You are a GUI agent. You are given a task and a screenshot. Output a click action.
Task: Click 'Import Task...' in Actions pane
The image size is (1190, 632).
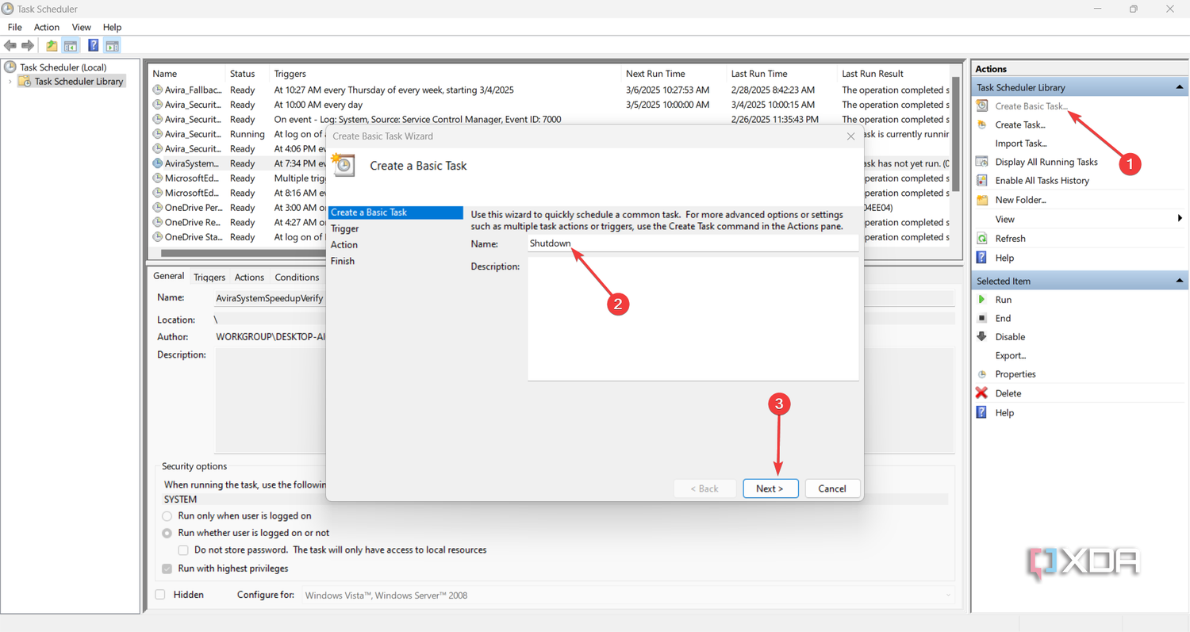point(1021,144)
